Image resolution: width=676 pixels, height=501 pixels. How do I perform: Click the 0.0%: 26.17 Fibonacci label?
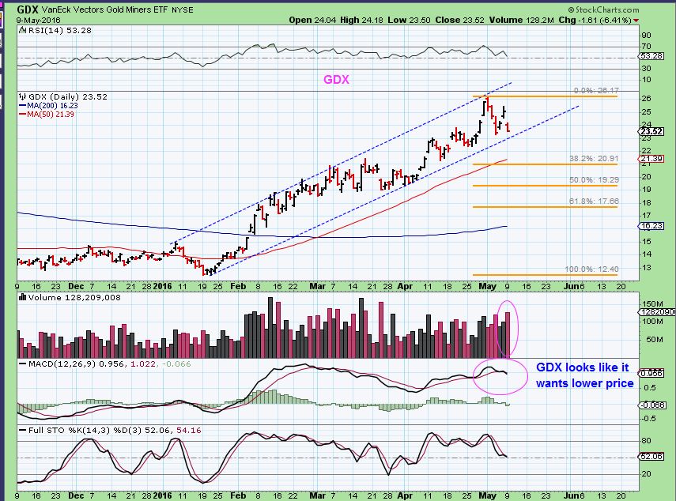(x=596, y=90)
